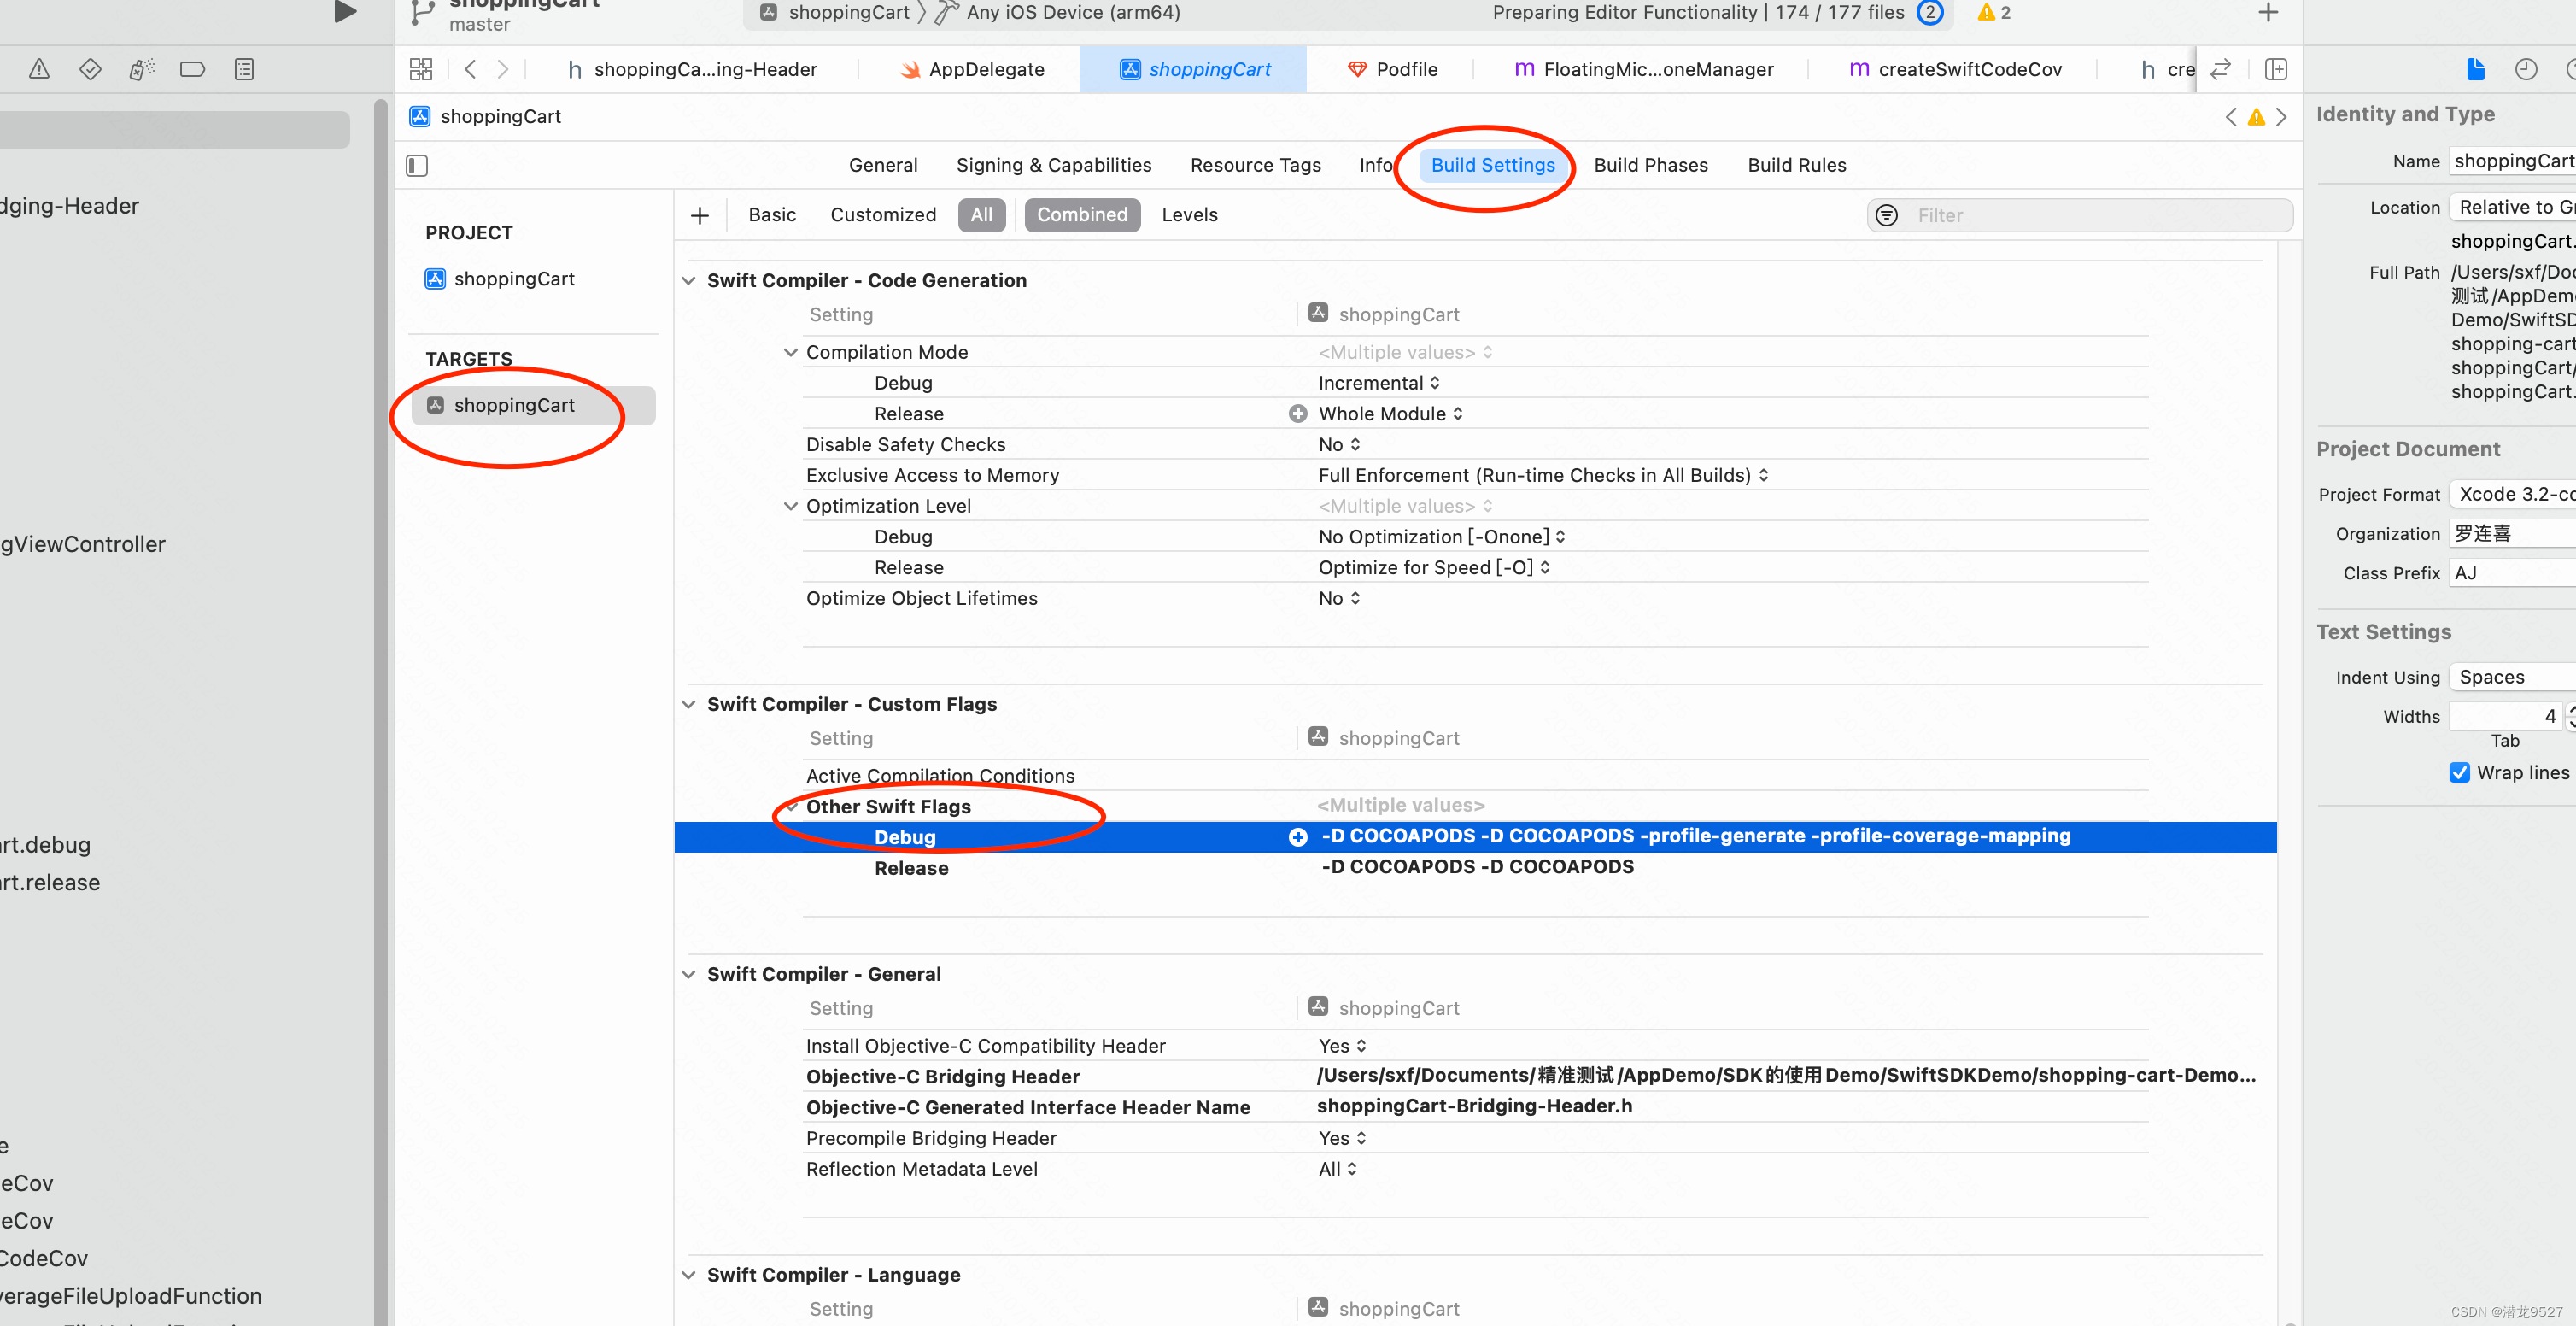Click the add editor on right icon
The height and width of the screenshot is (1326, 2576).
click(2276, 69)
